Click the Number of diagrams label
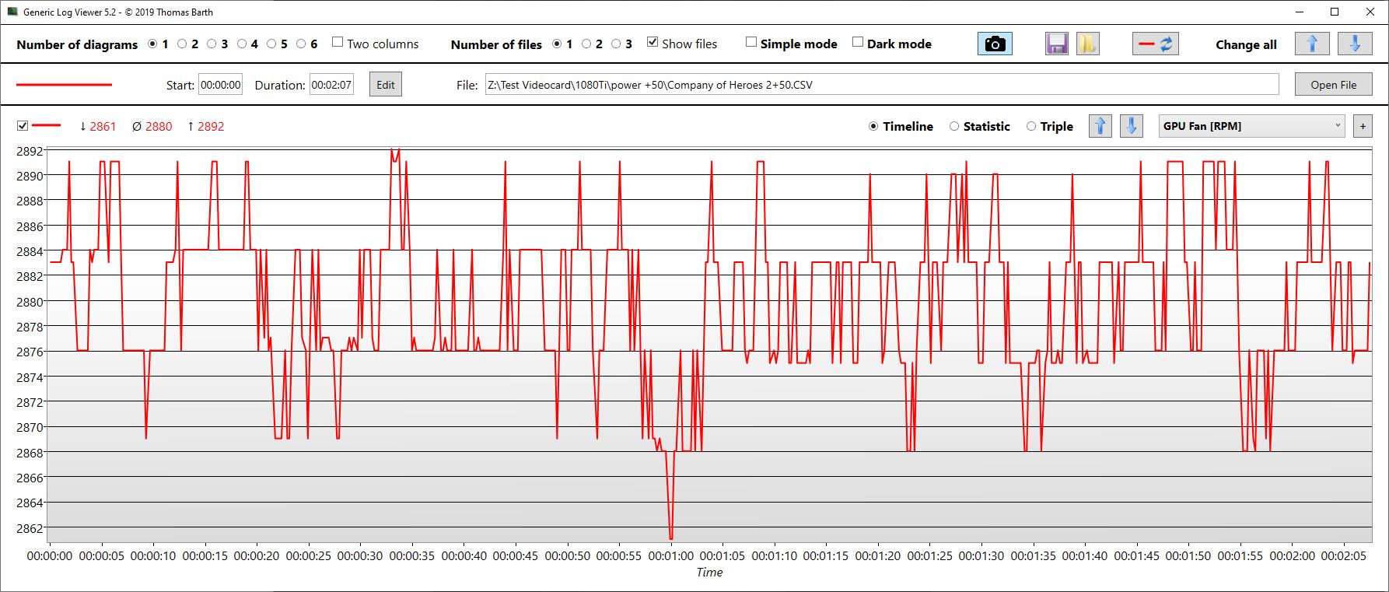 click(x=77, y=44)
